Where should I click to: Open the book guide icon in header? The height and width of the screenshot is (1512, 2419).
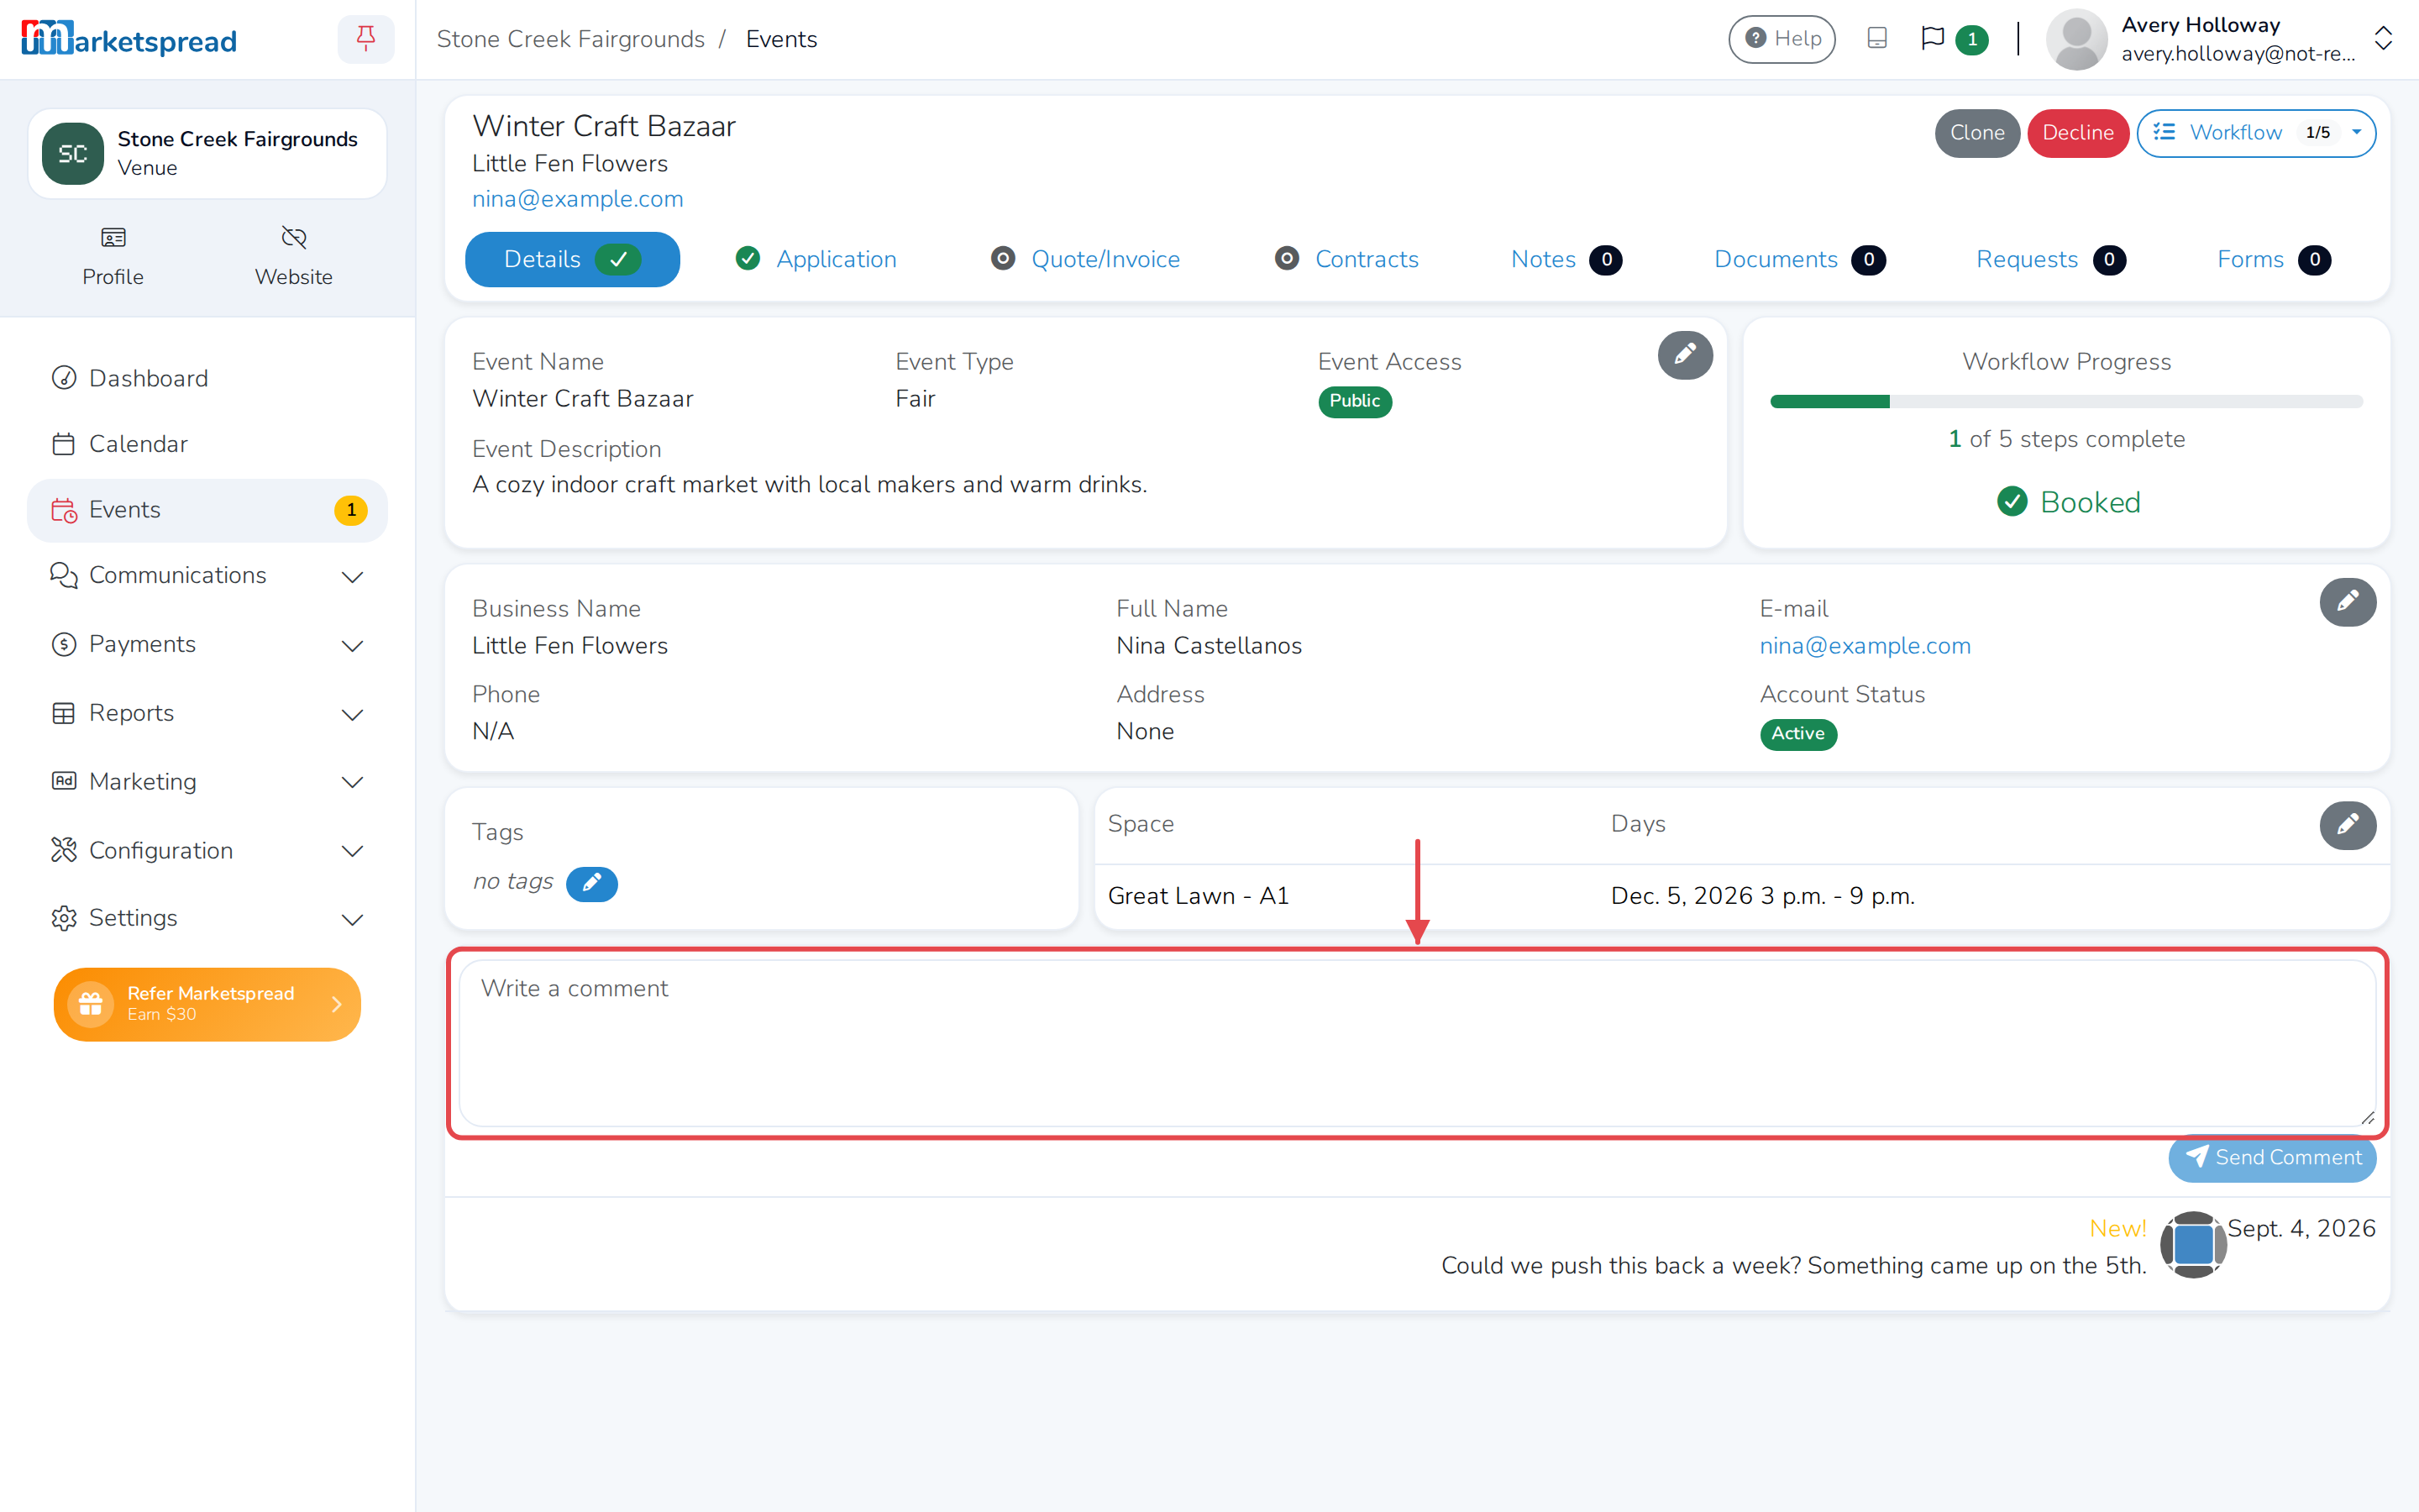[x=1876, y=39]
